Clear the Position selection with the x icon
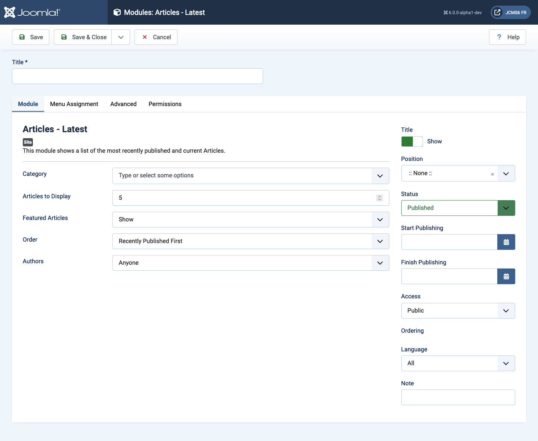 492,174
